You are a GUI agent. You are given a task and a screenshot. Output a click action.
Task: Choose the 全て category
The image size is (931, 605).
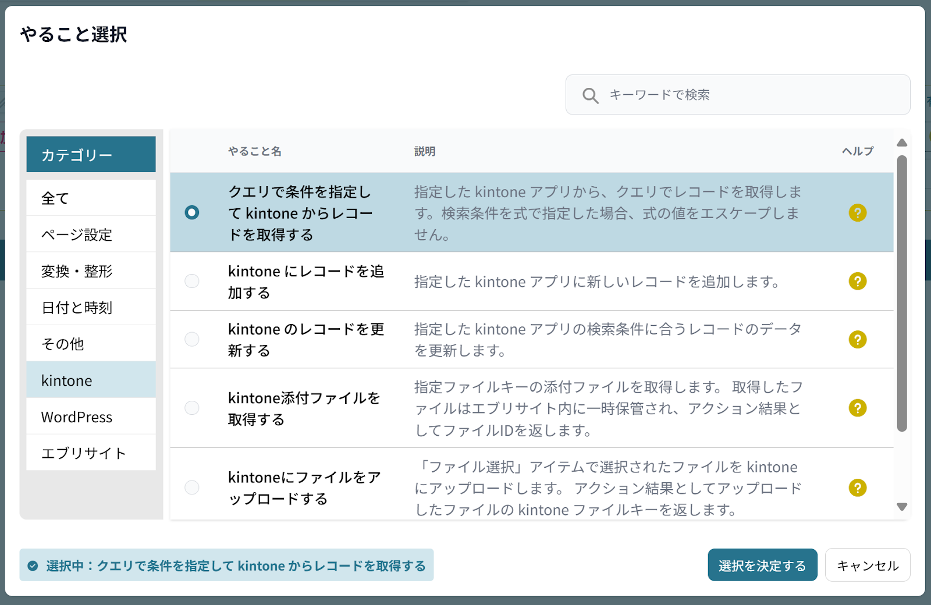click(x=91, y=198)
